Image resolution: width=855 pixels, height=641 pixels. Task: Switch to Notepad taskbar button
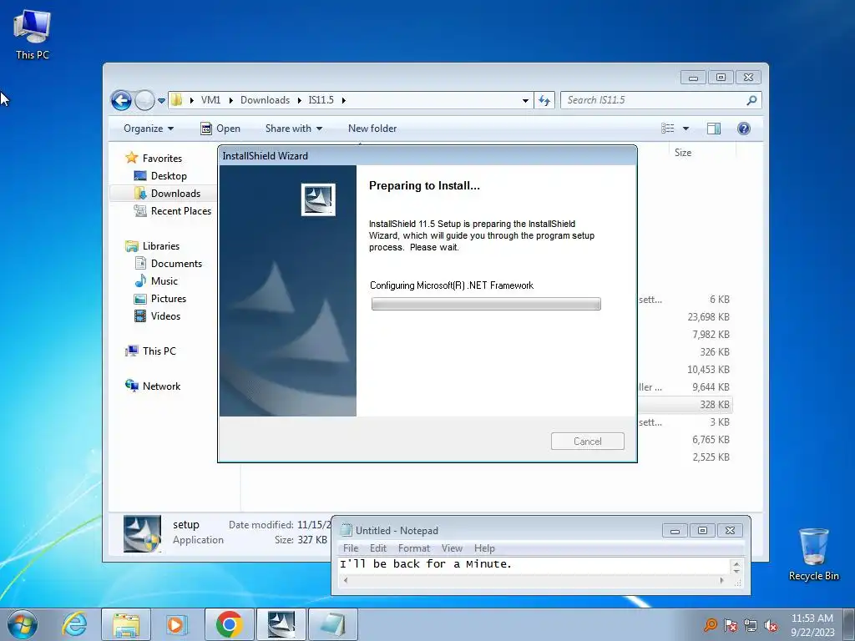[333, 624]
